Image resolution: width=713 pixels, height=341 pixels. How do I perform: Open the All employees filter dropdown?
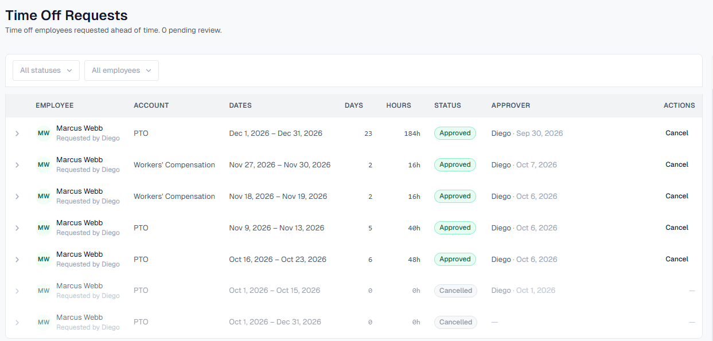pyautogui.click(x=122, y=70)
